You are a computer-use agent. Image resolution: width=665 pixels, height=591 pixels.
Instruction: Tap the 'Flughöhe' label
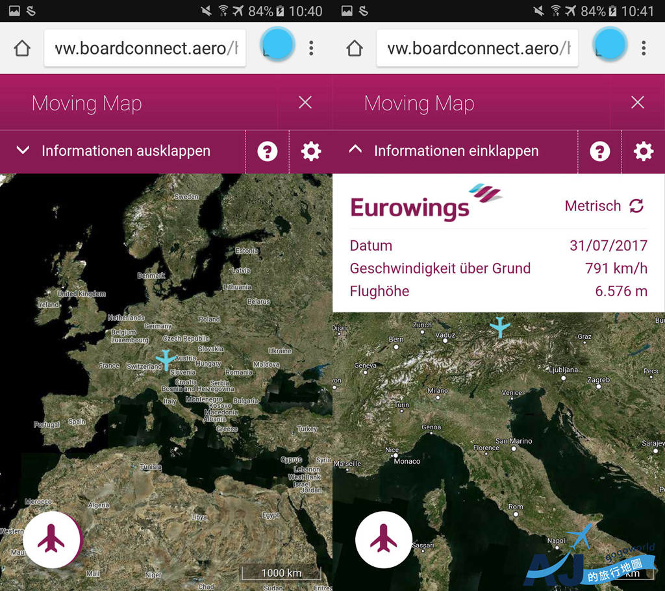[379, 291]
